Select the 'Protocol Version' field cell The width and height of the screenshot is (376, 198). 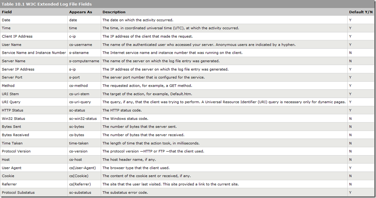[x=34, y=151]
